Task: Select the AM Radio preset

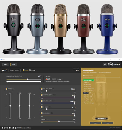Action: click(x=86, y=83)
